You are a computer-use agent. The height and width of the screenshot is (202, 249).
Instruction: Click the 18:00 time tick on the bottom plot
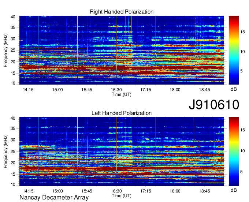175,191
